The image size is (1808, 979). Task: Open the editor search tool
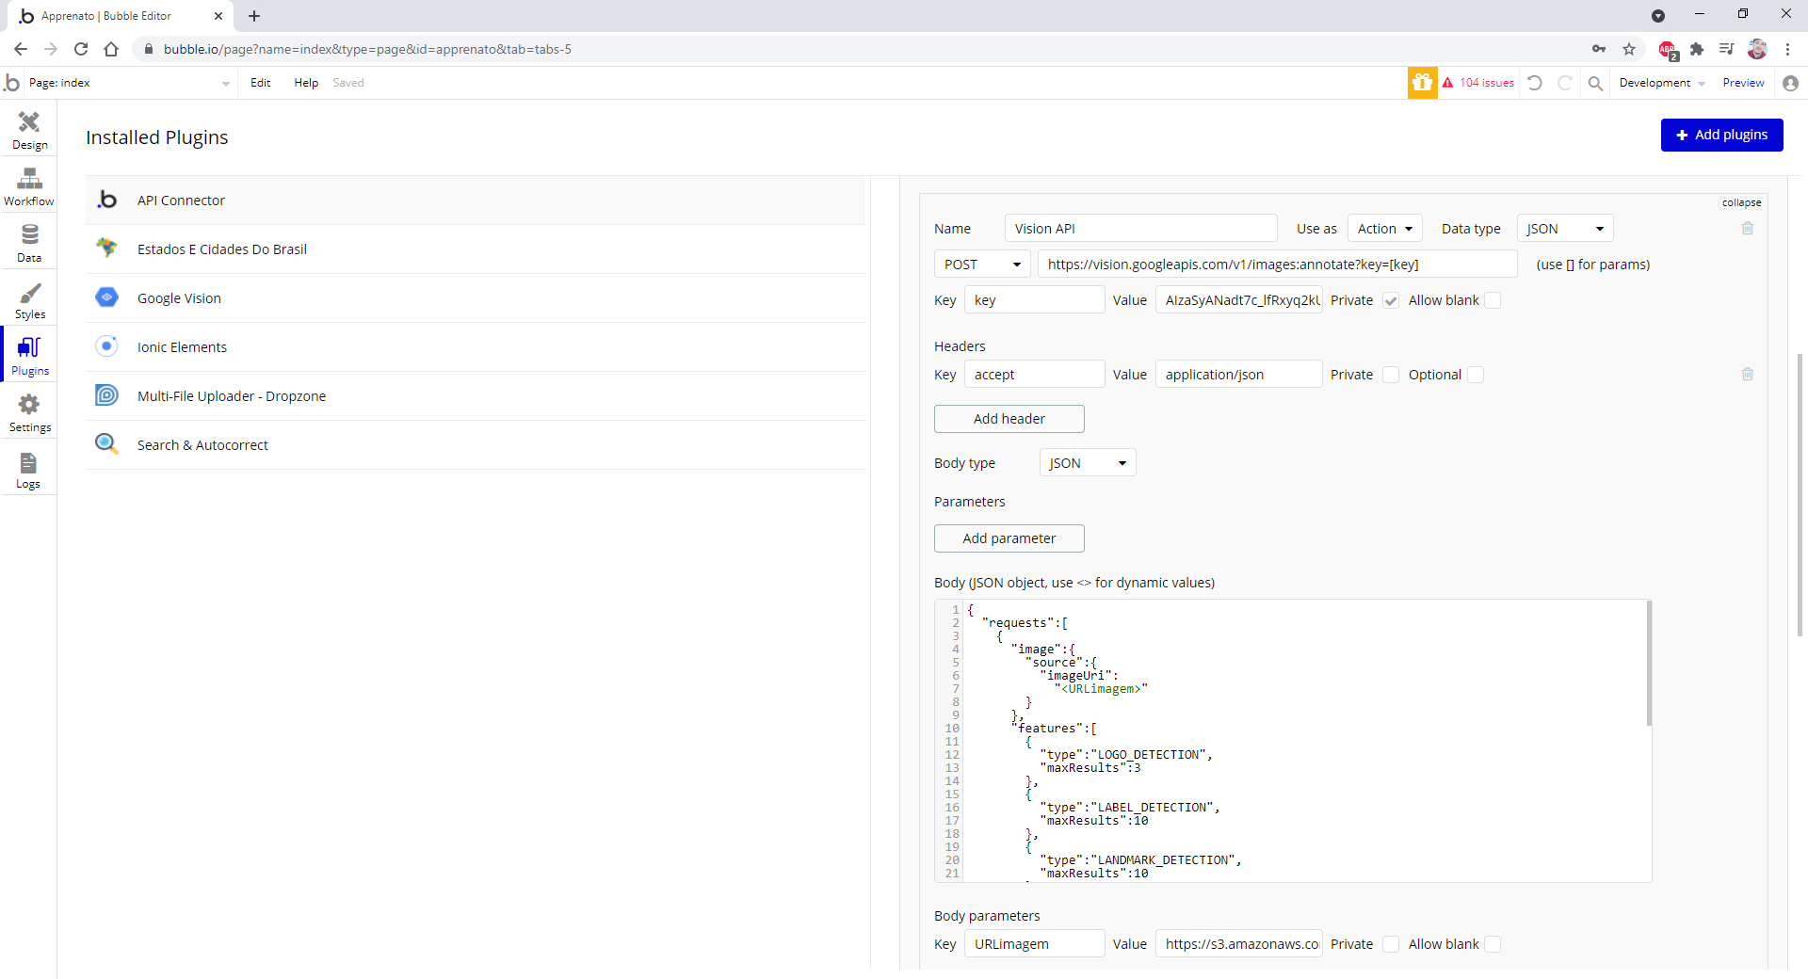click(1595, 83)
